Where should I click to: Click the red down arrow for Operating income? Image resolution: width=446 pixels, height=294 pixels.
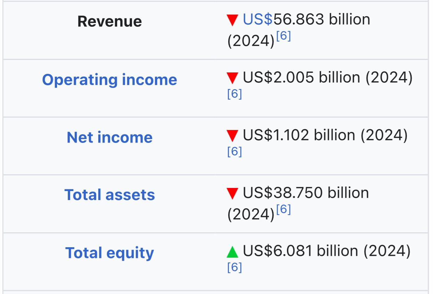pos(232,78)
